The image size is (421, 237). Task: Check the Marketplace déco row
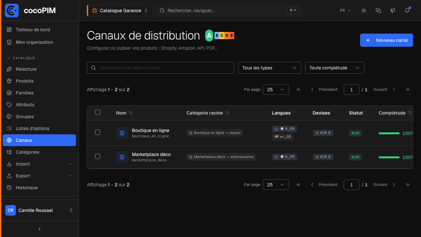click(98, 156)
